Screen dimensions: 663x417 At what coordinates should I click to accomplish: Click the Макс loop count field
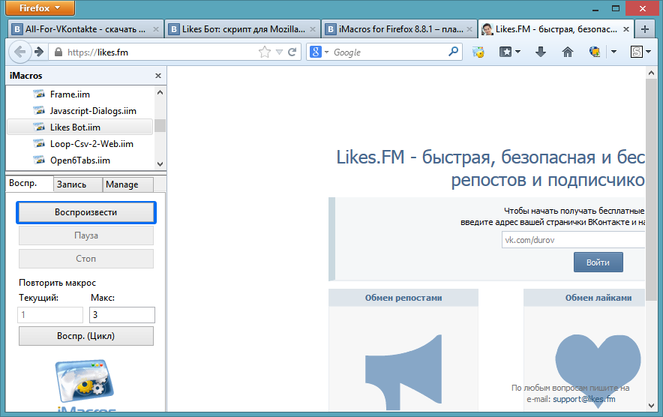click(x=122, y=315)
